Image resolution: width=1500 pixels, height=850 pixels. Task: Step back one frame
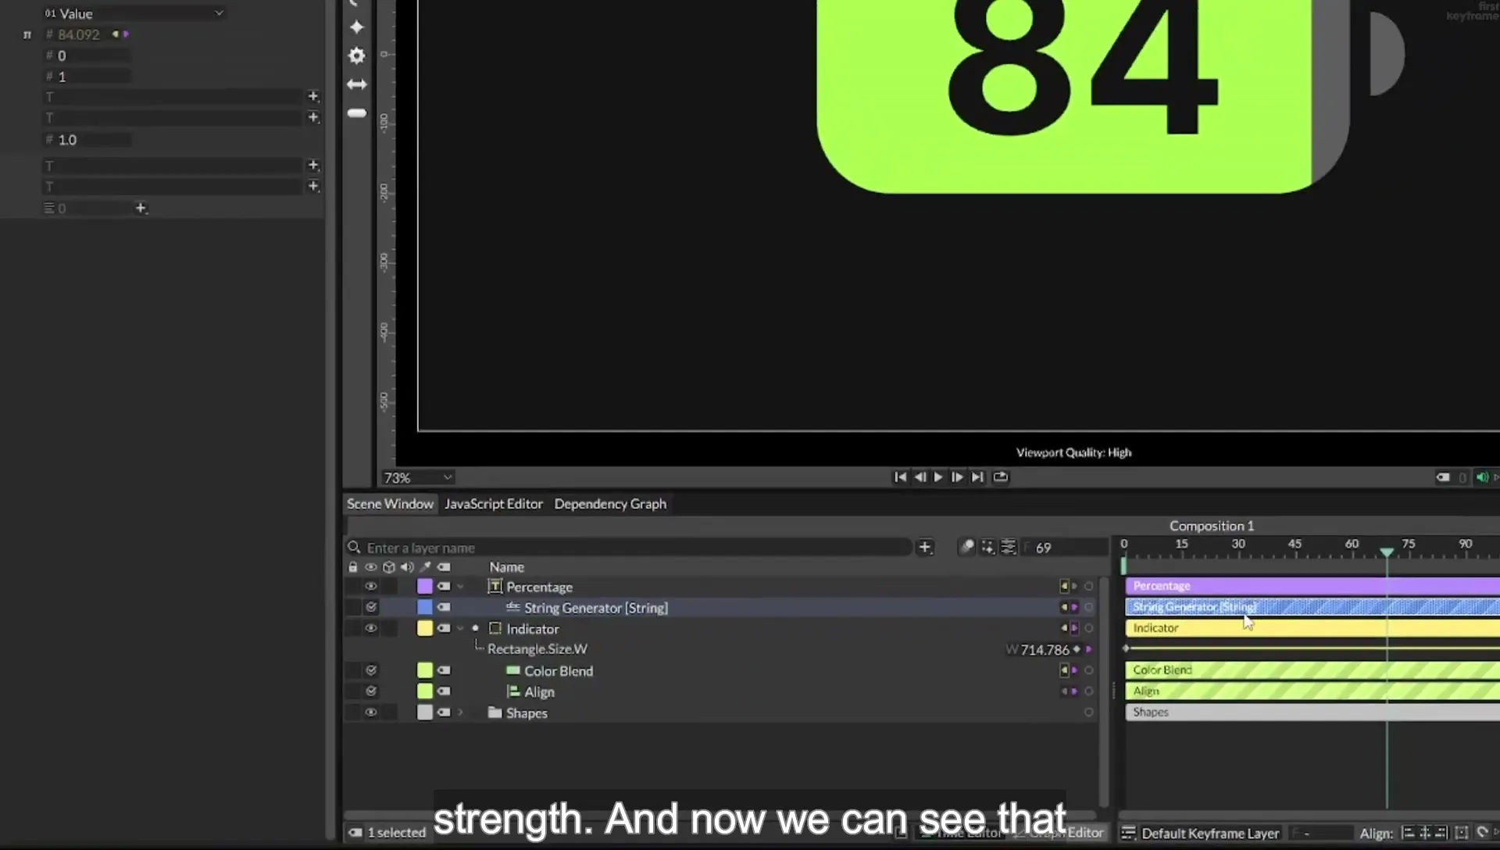point(920,477)
